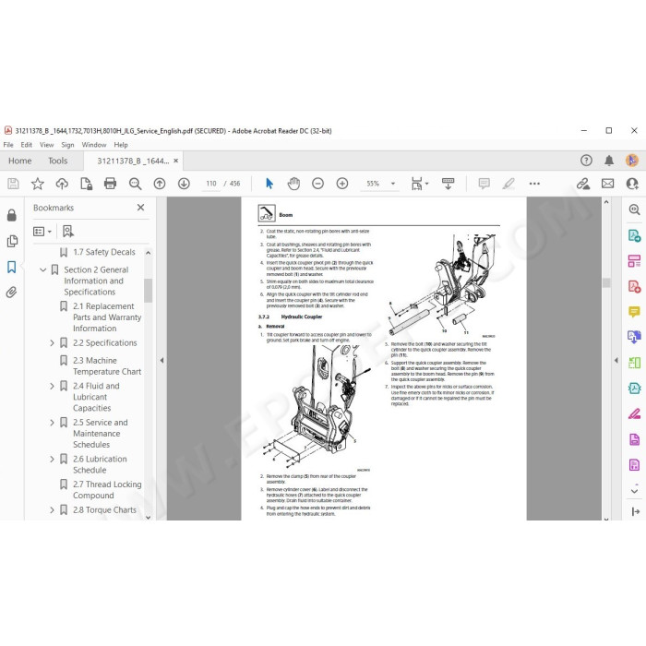The image size is (646, 646).
Task: Open 2.1 Replacement Parts and Warranty bookmark
Action: [x=107, y=317]
